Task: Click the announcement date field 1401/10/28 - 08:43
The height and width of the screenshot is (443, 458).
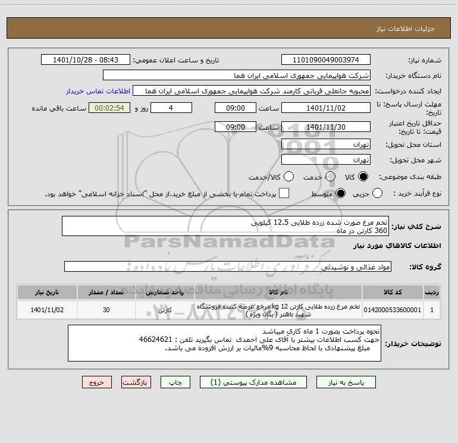Action: (86, 60)
